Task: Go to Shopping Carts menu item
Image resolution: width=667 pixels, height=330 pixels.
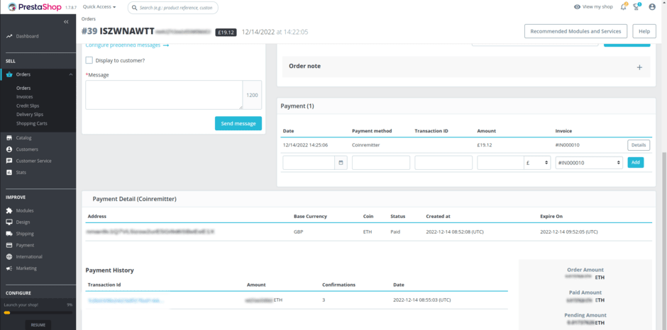Action: point(31,123)
